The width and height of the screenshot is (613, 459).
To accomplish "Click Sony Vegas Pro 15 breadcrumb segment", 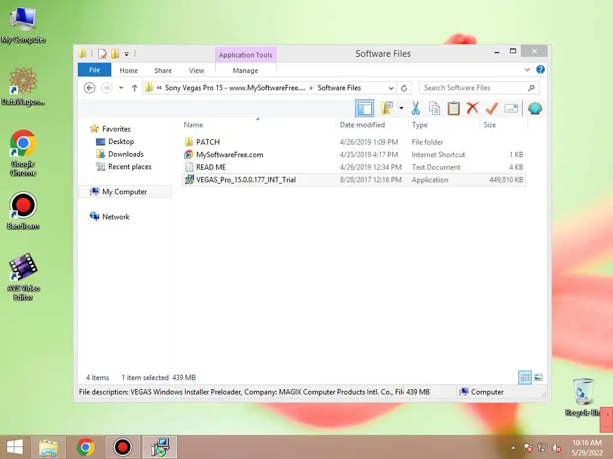I will click(x=235, y=88).
